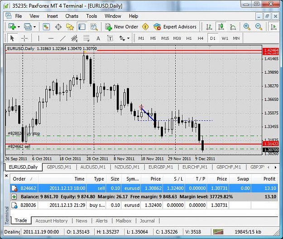Open the Tools menu

point(91,16)
